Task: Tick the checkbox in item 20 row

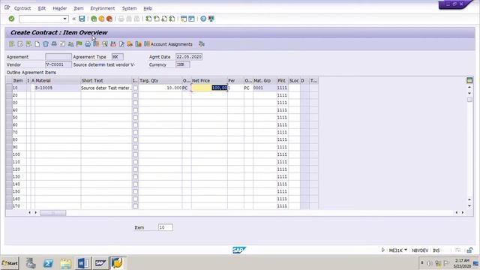Action: [135, 95]
